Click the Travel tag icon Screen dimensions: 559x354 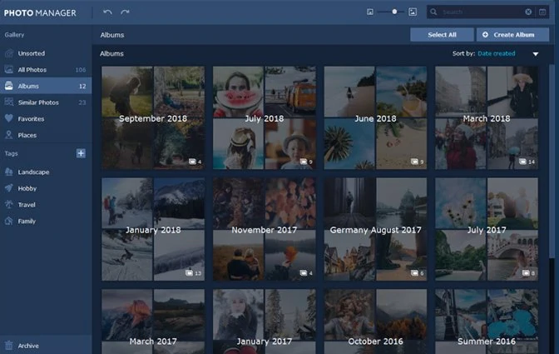pyautogui.click(x=9, y=204)
